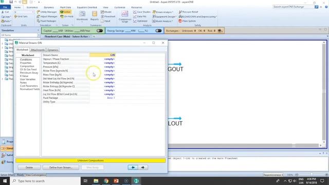Switch to the Equation Oriented ribbon tab

pyautogui.click(x=87, y=7)
